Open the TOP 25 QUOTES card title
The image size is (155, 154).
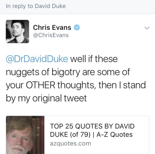92,130
